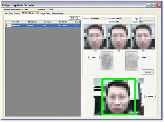
Task: Click the First Name field
Action: pos(123,19)
